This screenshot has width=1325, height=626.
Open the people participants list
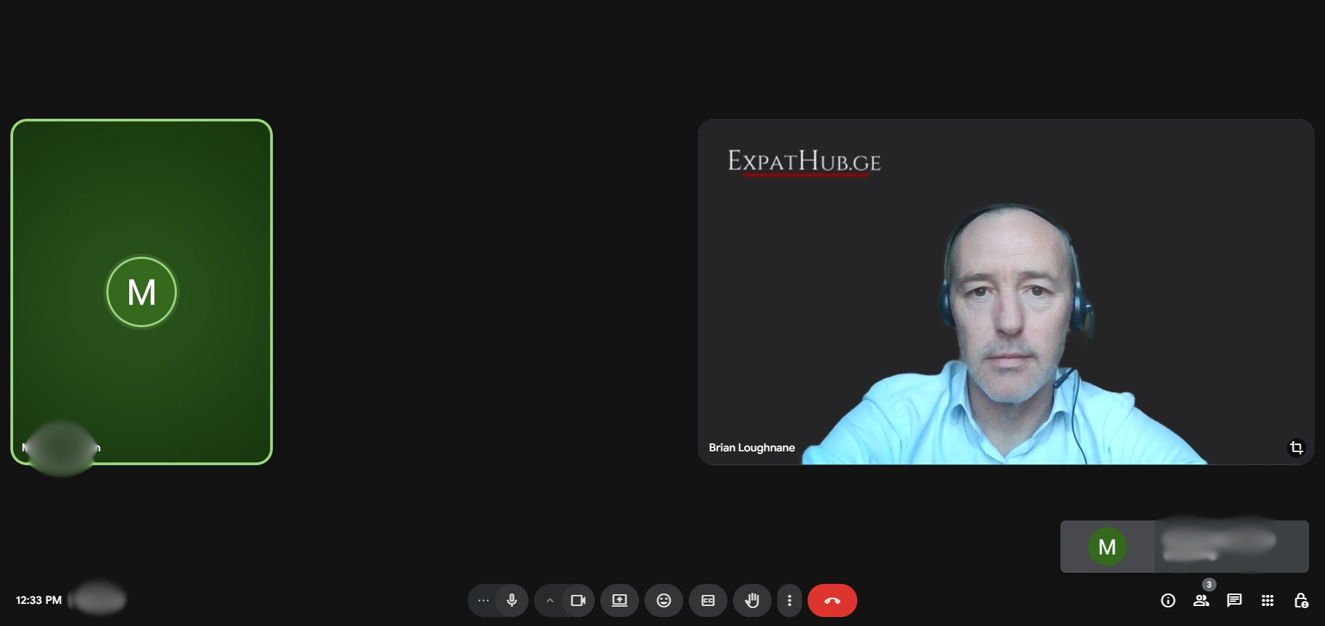click(1201, 600)
